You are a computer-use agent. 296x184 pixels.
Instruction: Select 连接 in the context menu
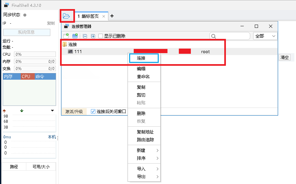[144, 58]
